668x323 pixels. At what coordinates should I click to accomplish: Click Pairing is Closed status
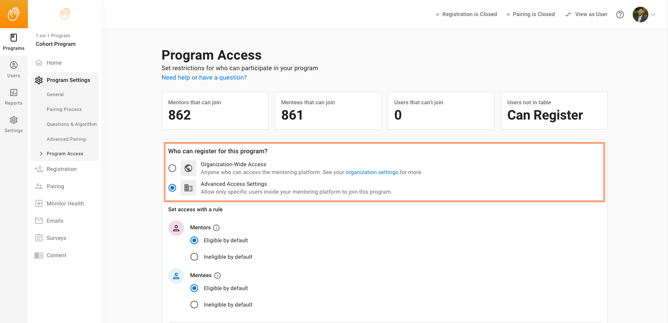pyautogui.click(x=531, y=15)
